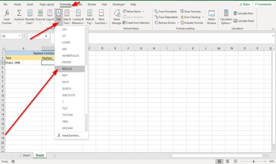Open the Logical functions library
The height and width of the screenshot is (164, 276).
coord(50,17)
